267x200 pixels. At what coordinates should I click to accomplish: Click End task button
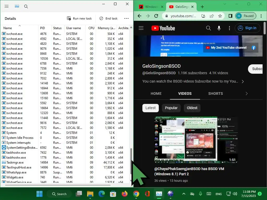tap(108, 18)
